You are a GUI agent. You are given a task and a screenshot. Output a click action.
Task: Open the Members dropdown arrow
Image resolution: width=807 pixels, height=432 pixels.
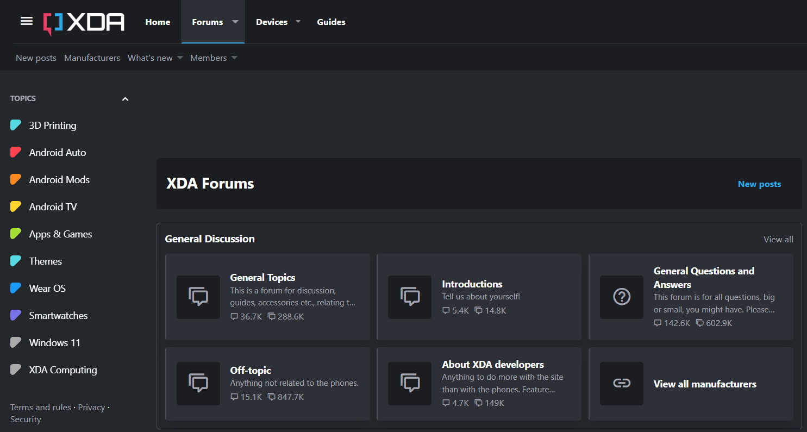[234, 58]
